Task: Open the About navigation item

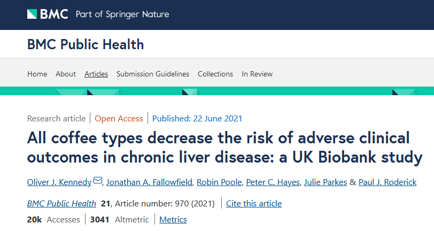Action: [x=66, y=74]
